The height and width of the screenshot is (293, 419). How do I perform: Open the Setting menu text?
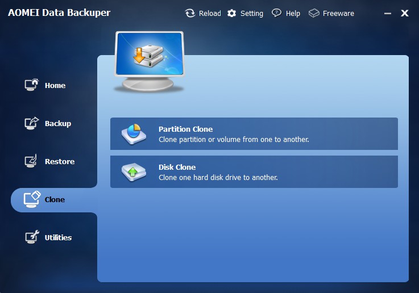(252, 13)
